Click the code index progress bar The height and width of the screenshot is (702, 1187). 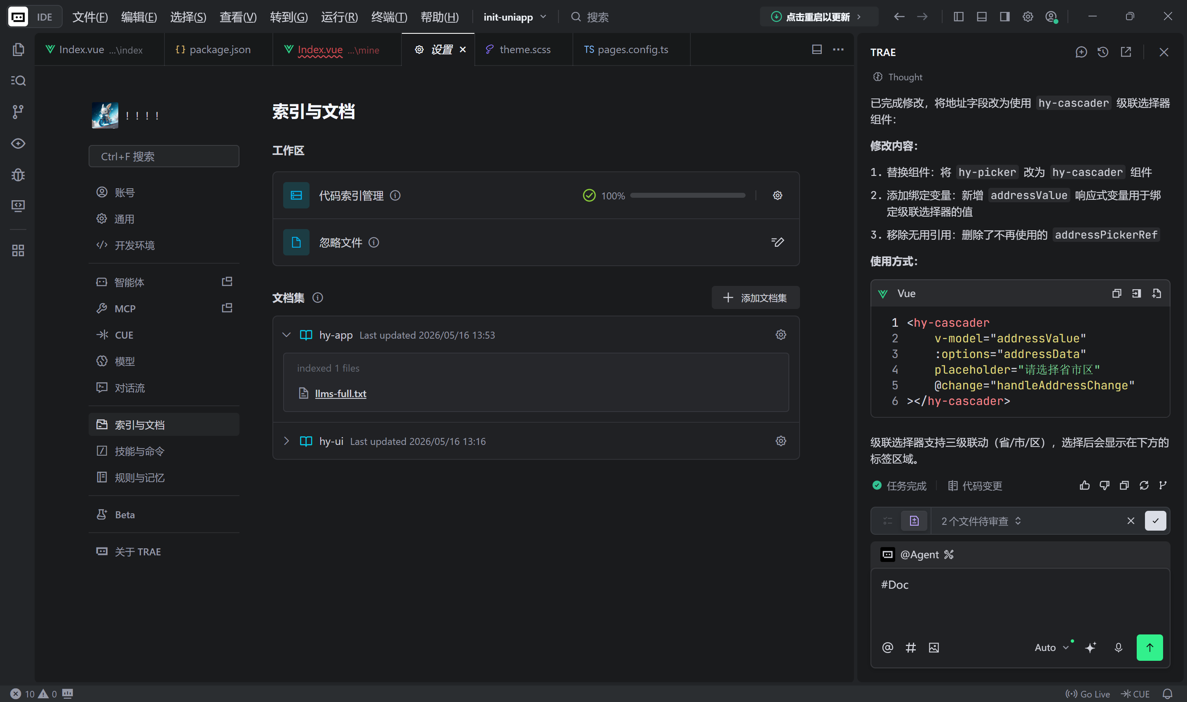[687, 195]
